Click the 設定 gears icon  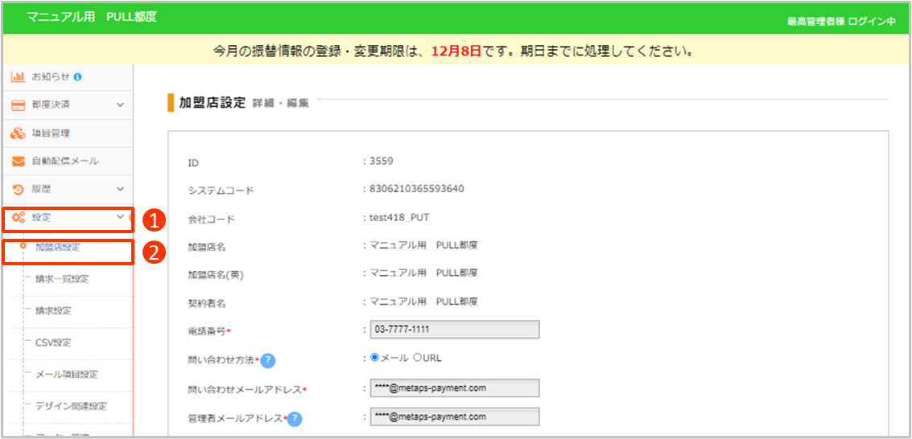coord(18,218)
